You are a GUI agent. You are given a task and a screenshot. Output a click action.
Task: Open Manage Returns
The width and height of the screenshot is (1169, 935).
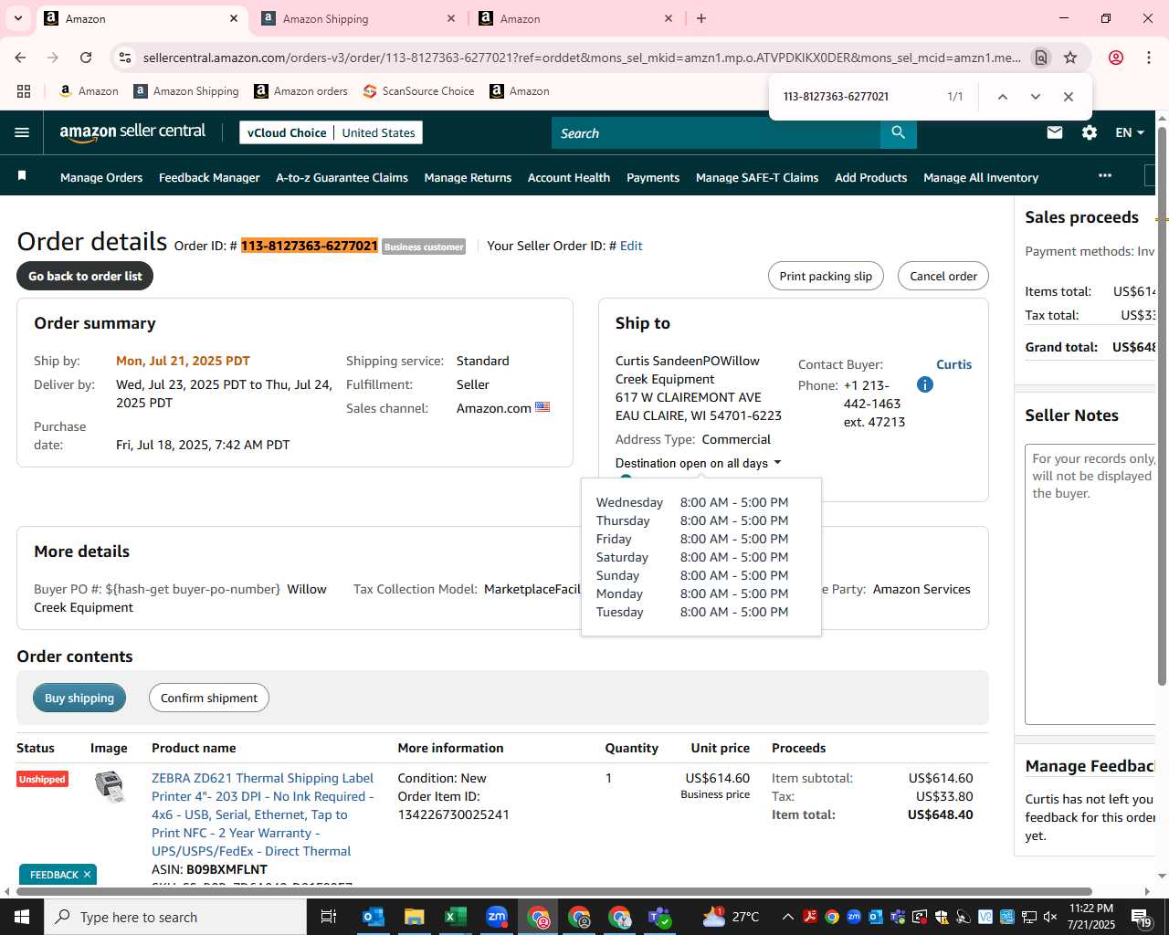[x=468, y=177]
